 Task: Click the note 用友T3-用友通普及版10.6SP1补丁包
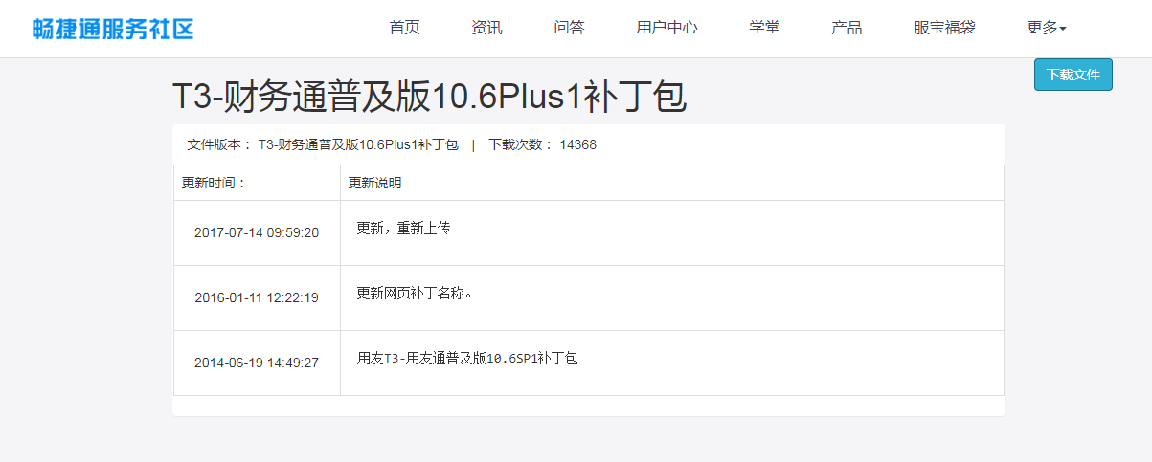[x=467, y=359]
